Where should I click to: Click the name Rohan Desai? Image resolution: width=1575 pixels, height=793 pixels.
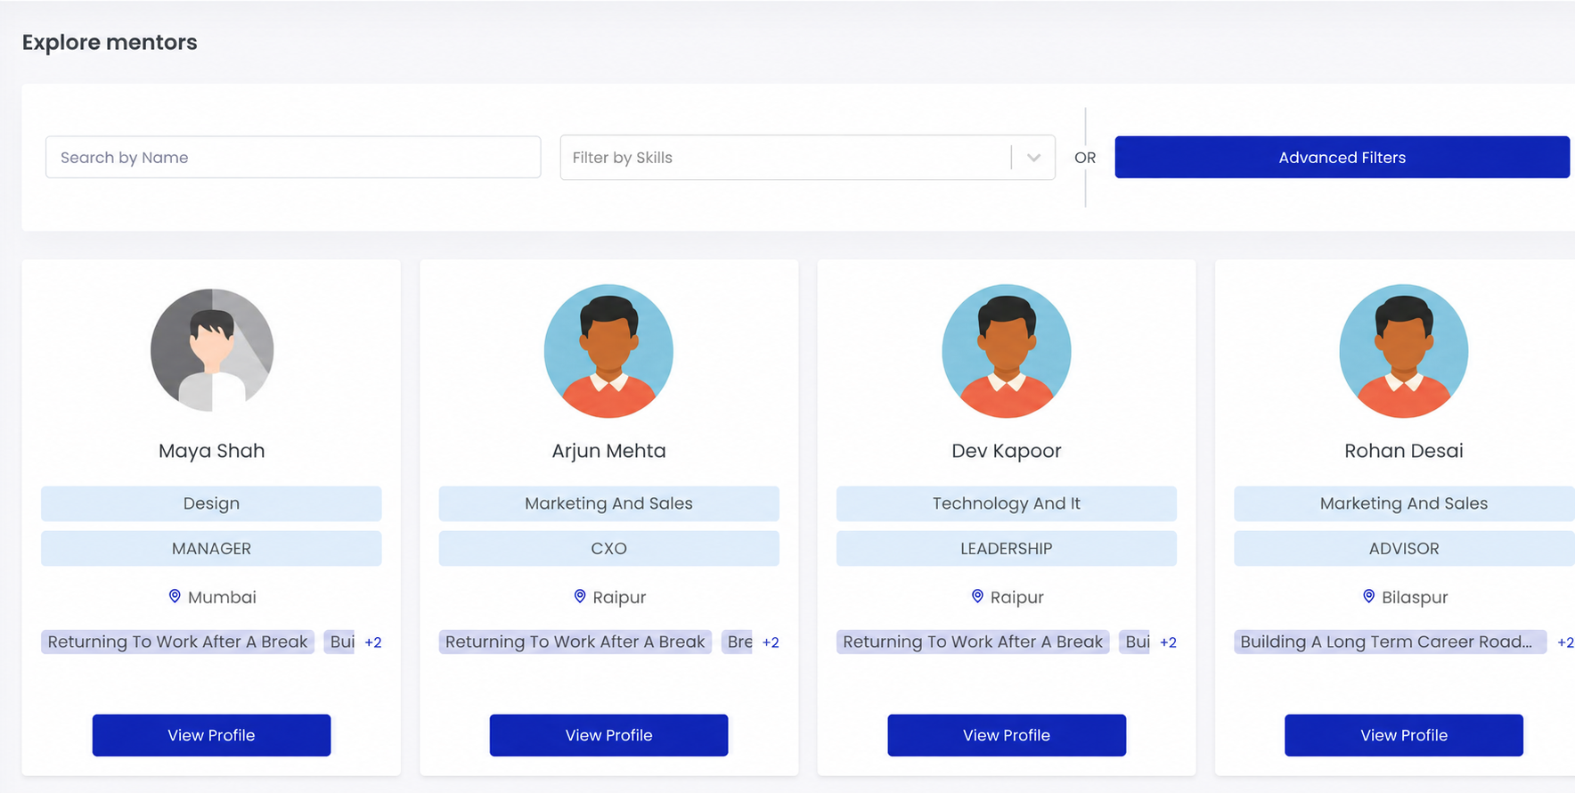click(x=1404, y=451)
